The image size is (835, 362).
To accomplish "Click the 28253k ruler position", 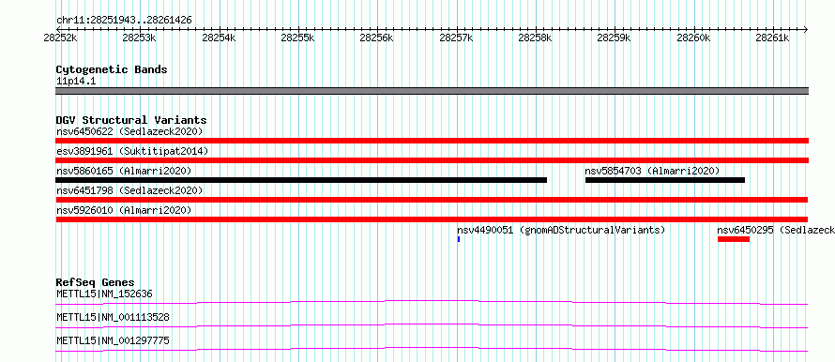I will pos(139,38).
